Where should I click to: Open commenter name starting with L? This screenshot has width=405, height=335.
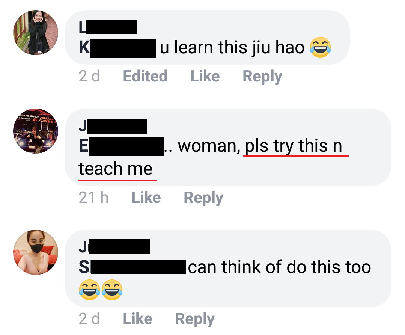pyautogui.click(x=108, y=27)
